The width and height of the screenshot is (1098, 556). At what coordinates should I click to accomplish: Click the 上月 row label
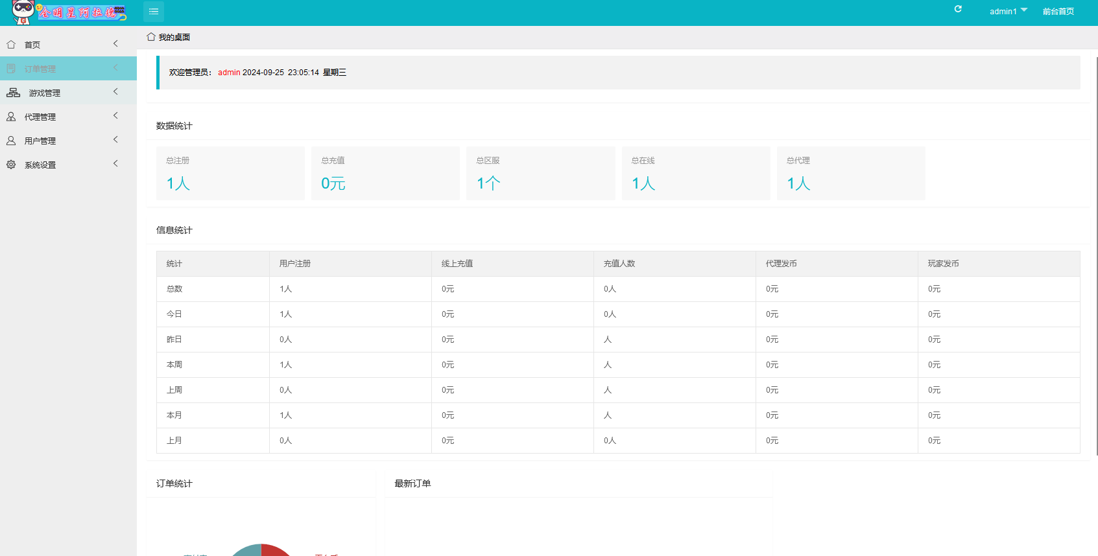[174, 441]
